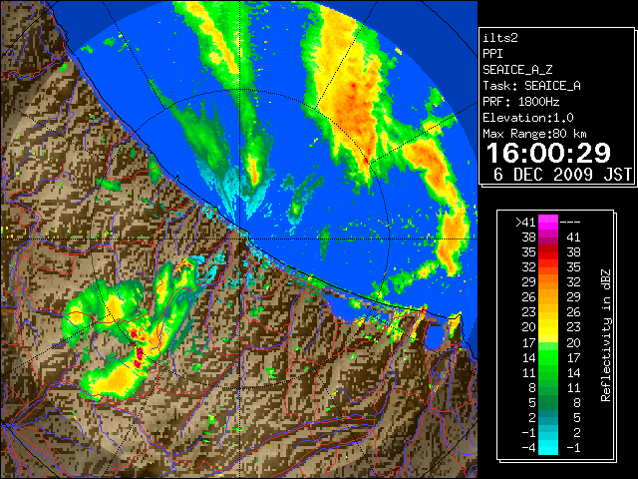Click the 'ilts2' radar name label
This screenshot has height=479, width=638.
coord(500,38)
